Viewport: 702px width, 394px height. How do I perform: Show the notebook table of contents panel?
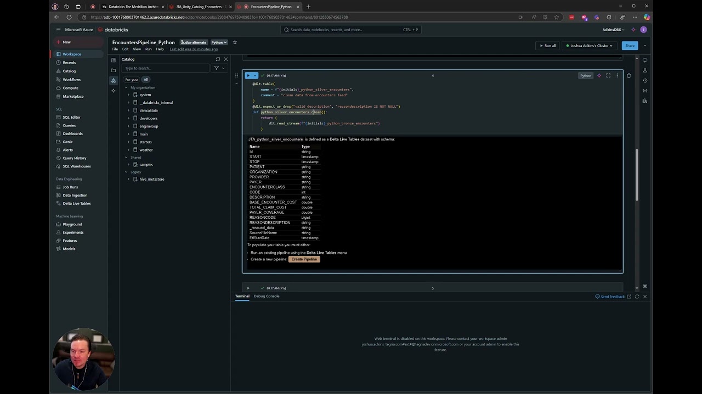(x=114, y=60)
